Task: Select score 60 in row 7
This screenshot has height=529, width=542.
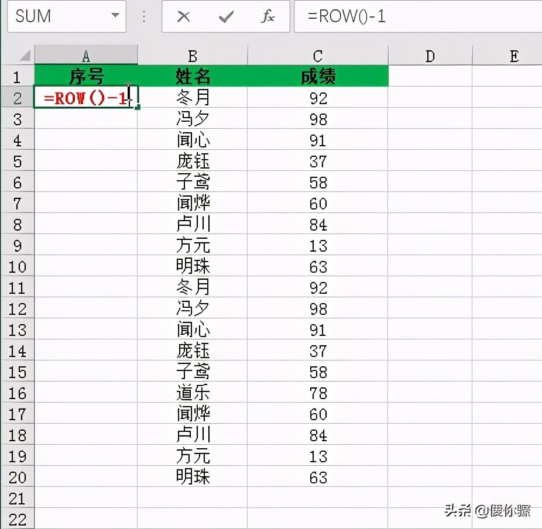Action: 318,203
